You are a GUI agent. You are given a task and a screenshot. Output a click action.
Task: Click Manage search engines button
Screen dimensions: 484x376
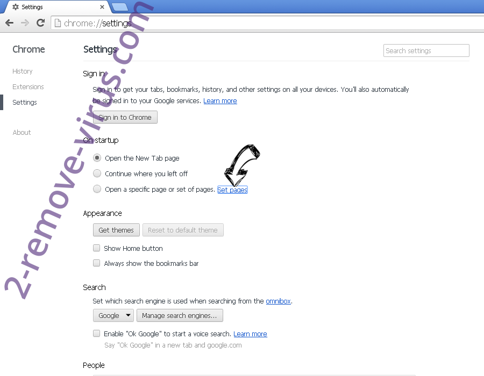coord(180,316)
